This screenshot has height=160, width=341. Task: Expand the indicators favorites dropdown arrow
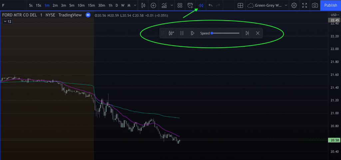click(x=172, y=5)
